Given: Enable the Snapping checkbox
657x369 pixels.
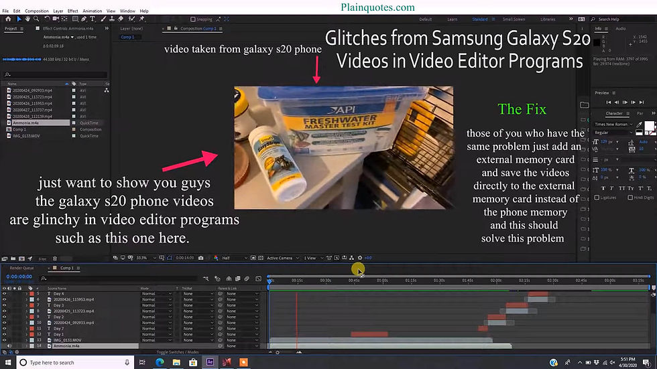Looking at the screenshot, I should click(193, 19).
